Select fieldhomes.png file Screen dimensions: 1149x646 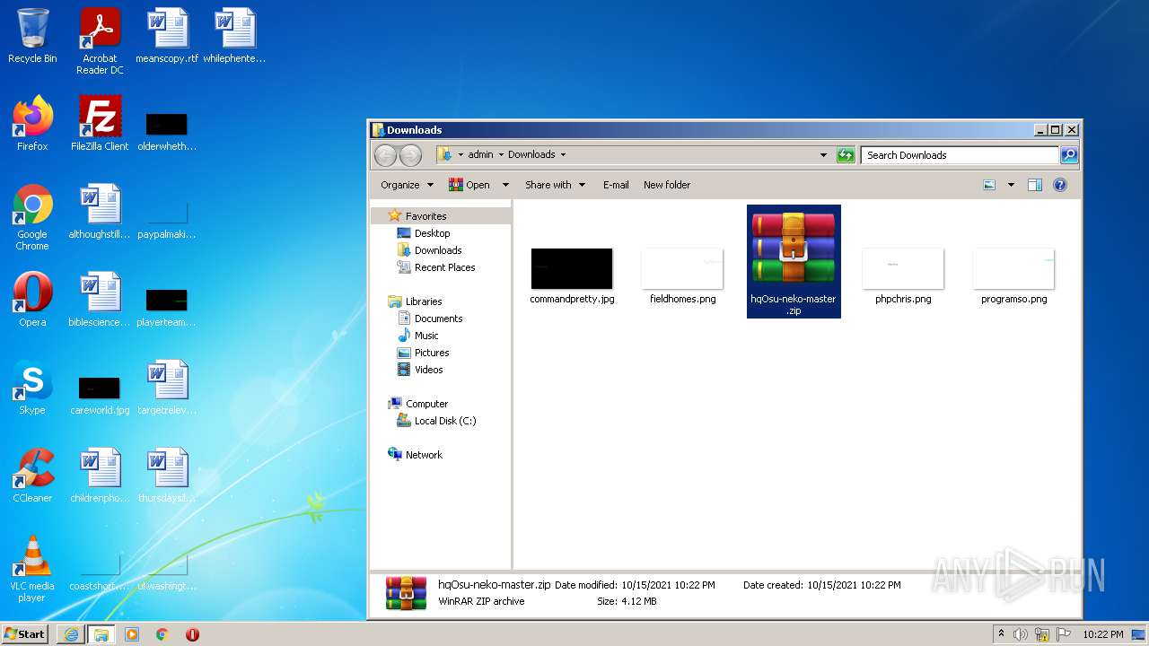[x=682, y=277]
